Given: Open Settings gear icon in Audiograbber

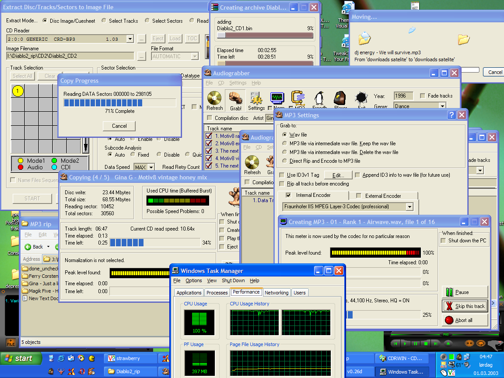Looking at the screenshot, I should [x=256, y=98].
